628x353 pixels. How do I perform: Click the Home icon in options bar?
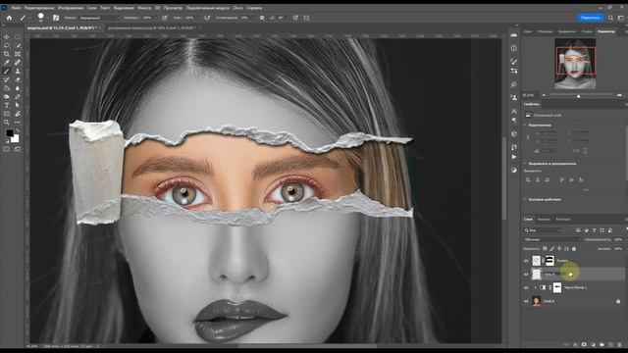click(9, 18)
